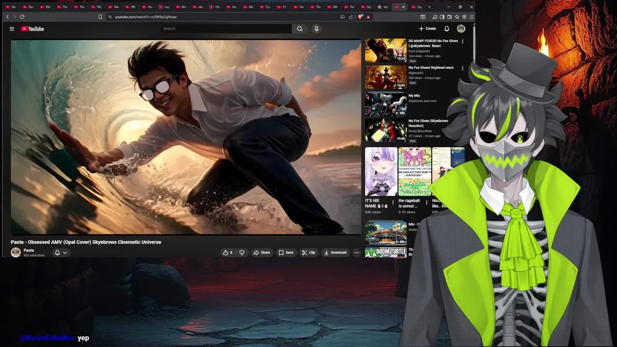This screenshot has height=347, width=617.
Task: Switch to the 'Bes' browser tab
Action: [x=181, y=7]
